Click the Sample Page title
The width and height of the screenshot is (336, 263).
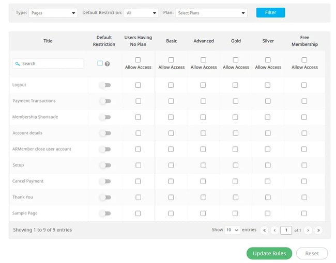pyautogui.click(x=25, y=213)
